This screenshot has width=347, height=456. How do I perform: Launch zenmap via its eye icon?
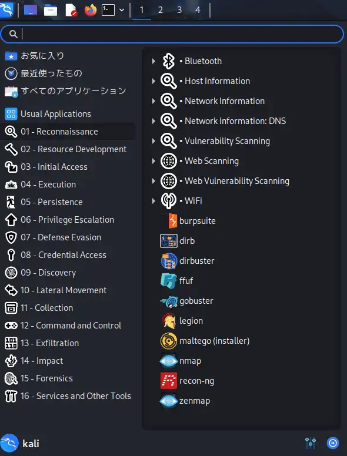pyautogui.click(x=169, y=401)
